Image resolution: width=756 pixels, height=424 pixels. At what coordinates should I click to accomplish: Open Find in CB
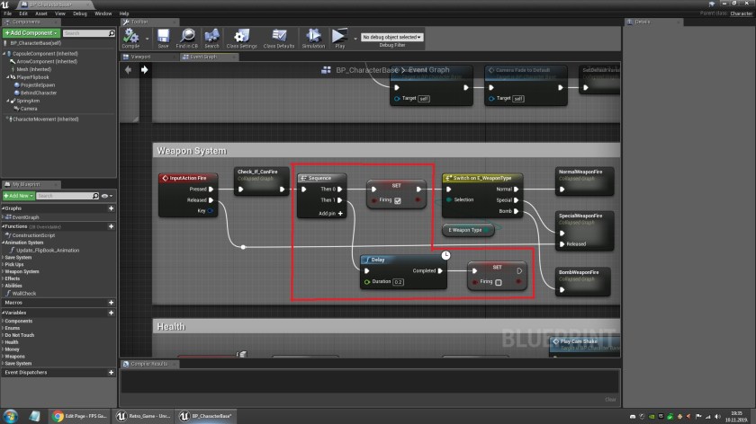(187, 37)
